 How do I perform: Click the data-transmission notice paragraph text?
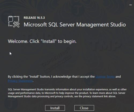(x=67, y=93)
